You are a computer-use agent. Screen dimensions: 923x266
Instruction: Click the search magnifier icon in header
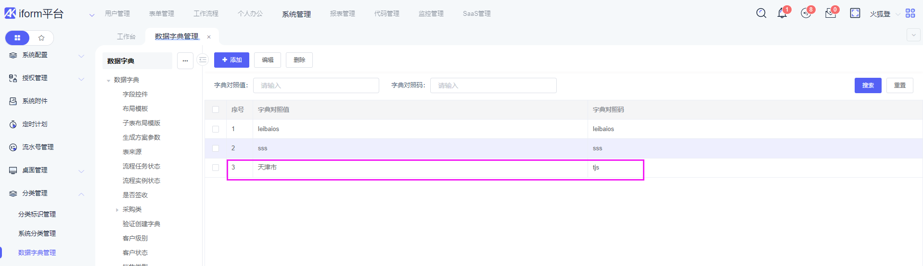[761, 13]
